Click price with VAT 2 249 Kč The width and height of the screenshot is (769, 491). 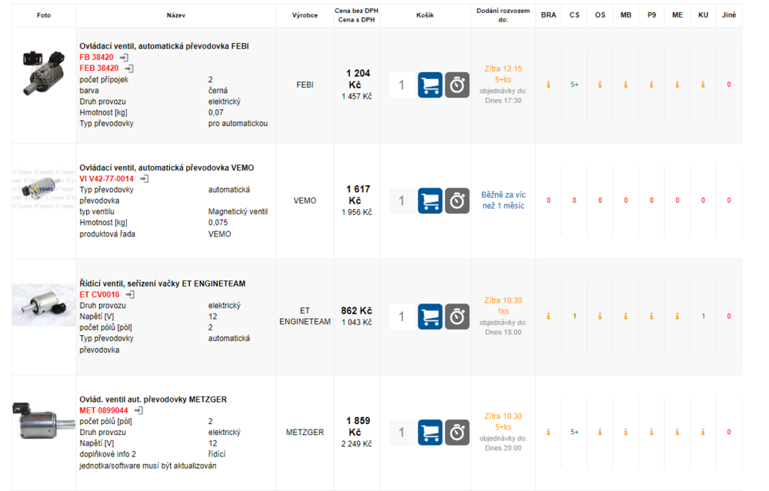357,444
